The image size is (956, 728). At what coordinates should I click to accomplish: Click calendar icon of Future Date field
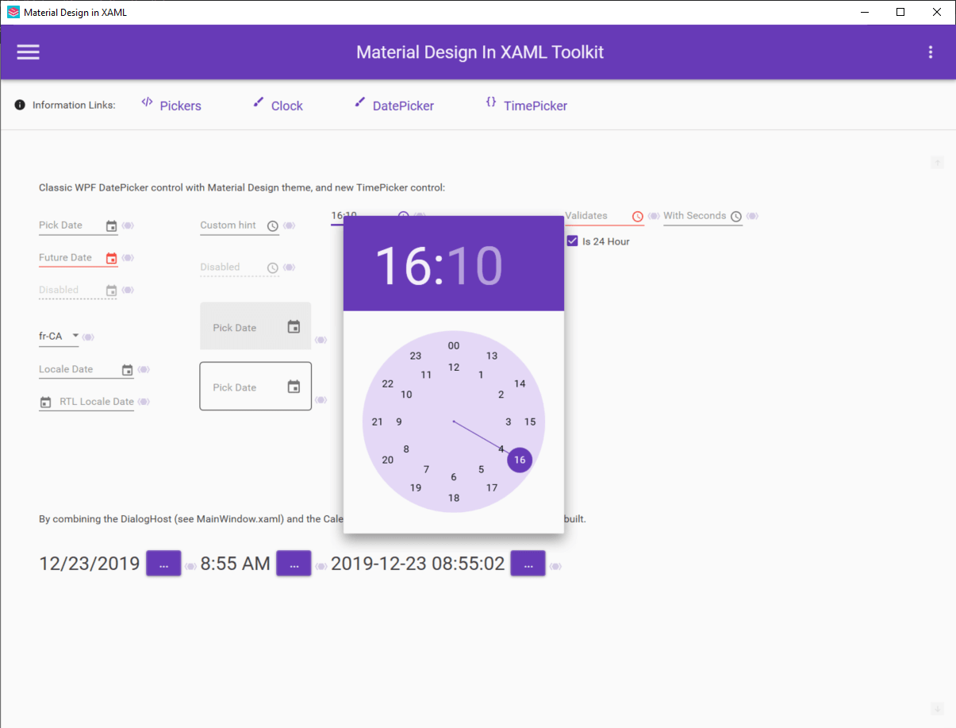[x=112, y=259]
